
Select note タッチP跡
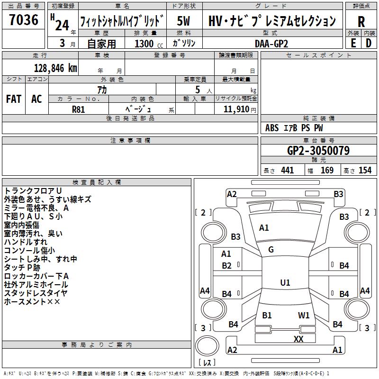tap(22, 268)
